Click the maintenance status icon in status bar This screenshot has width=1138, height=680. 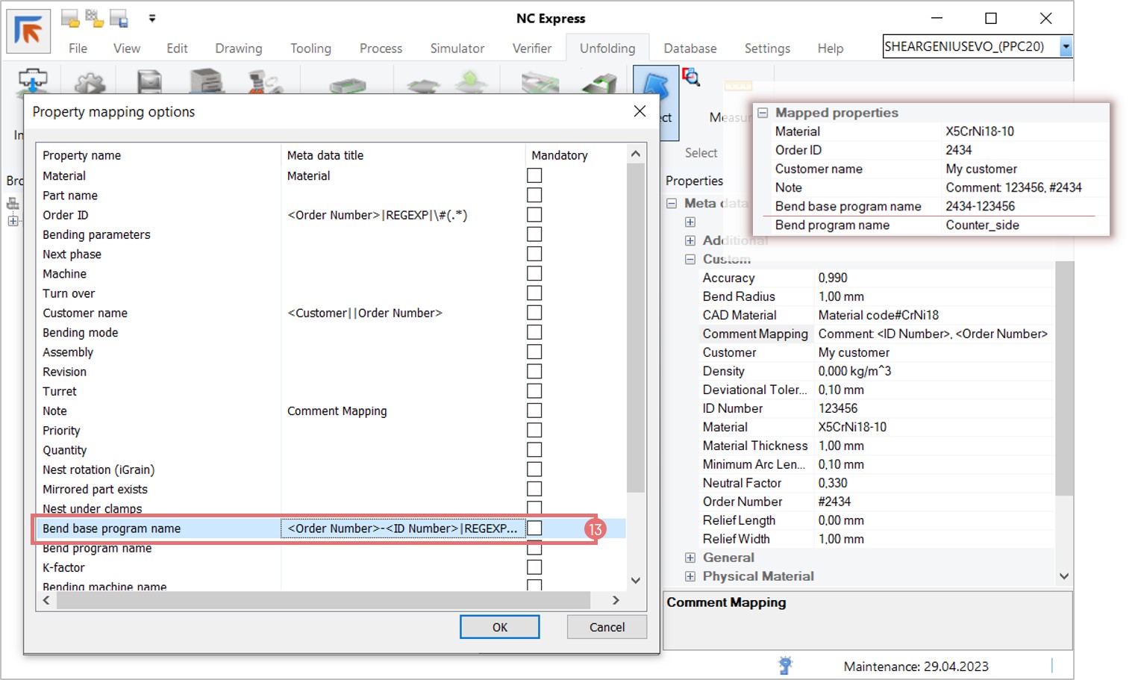coord(784,665)
